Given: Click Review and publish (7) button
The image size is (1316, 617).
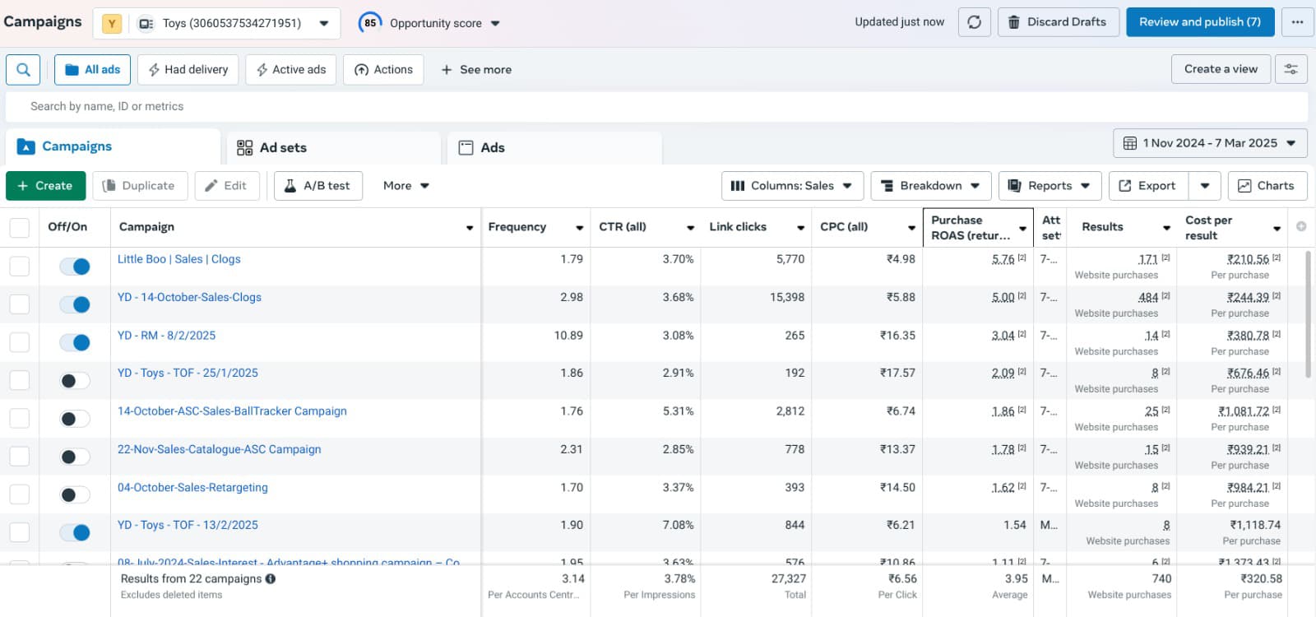Looking at the screenshot, I should [x=1200, y=22].
